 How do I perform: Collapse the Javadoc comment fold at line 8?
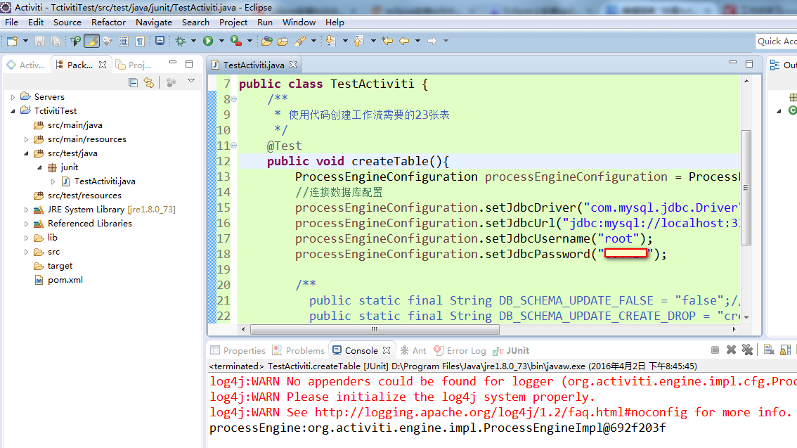click(x=234, y=99)
